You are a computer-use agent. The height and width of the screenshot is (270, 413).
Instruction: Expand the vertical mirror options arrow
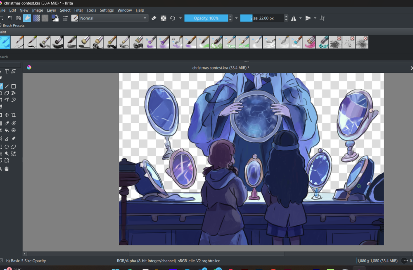(315, 18)
